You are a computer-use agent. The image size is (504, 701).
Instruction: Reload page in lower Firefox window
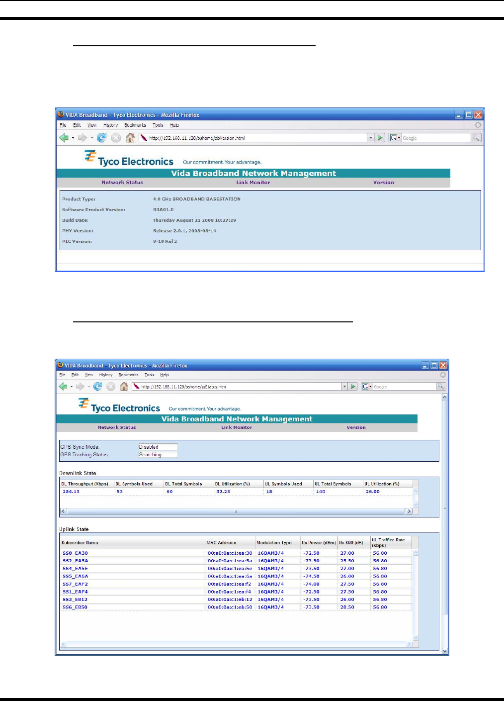97,387
